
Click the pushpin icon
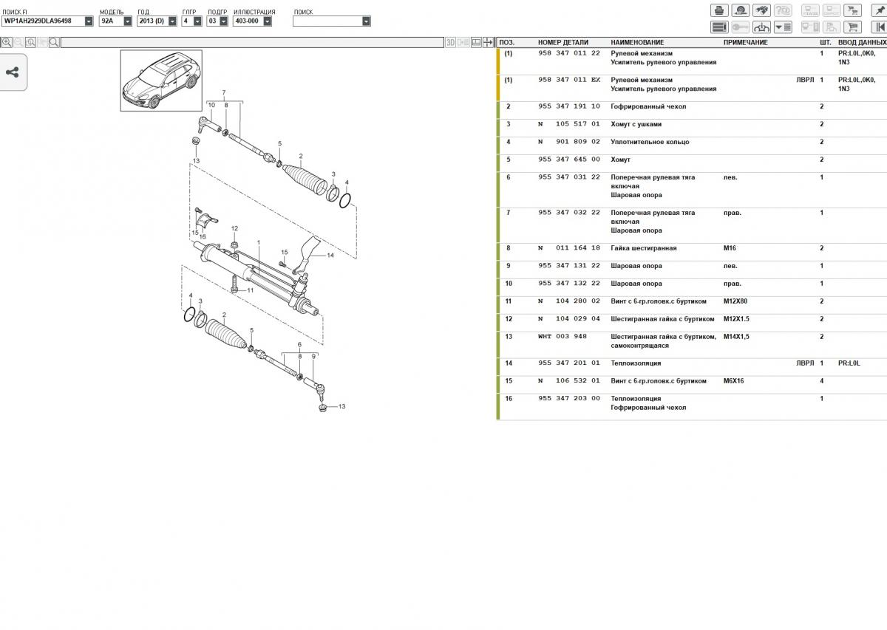[x=879, y=10]
